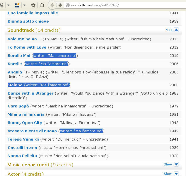Expand Actor section with down arrow
Screen dimensions: 186x176
click(176, 174)
